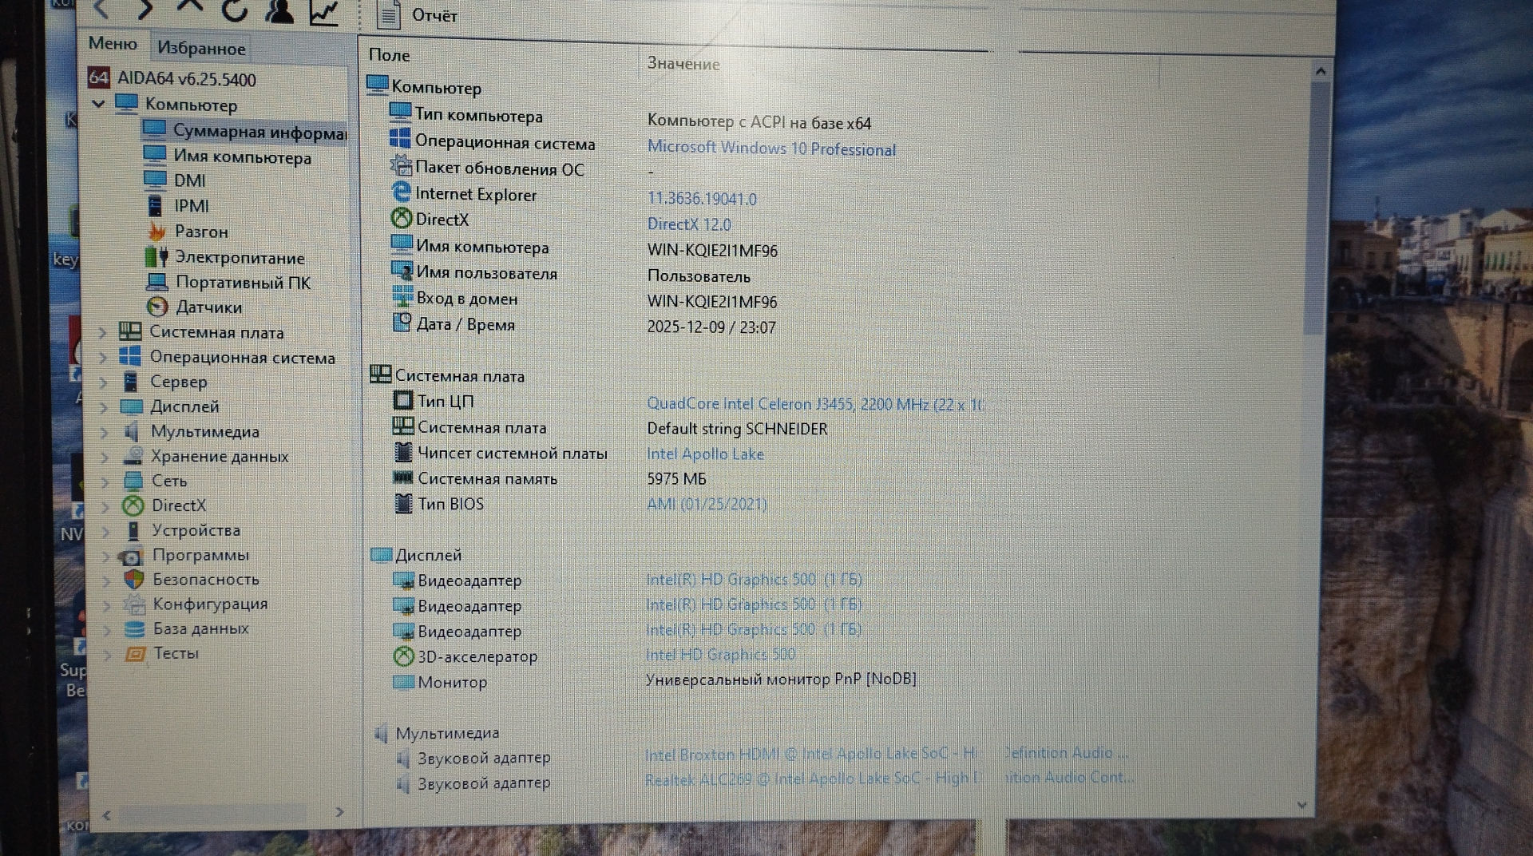Select Датчики sensors item in tree
1533x856 pixels.
click(x=208, y=307)
